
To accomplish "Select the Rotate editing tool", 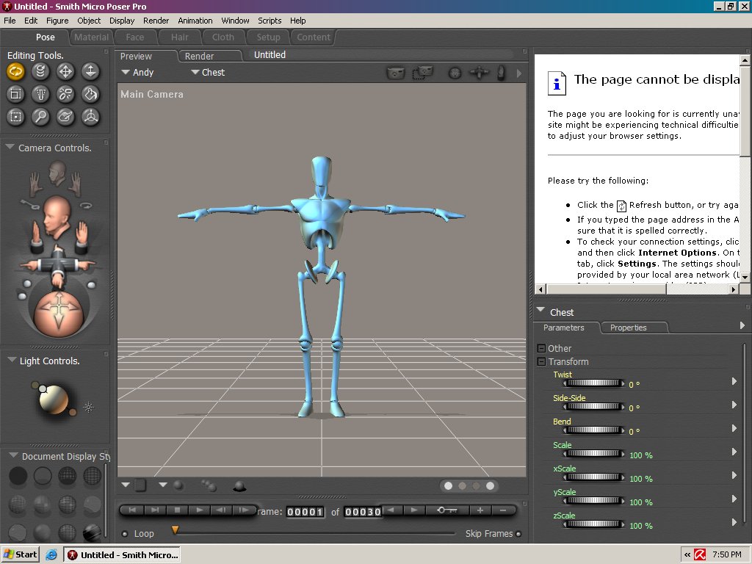I will [x=16, y=71].
